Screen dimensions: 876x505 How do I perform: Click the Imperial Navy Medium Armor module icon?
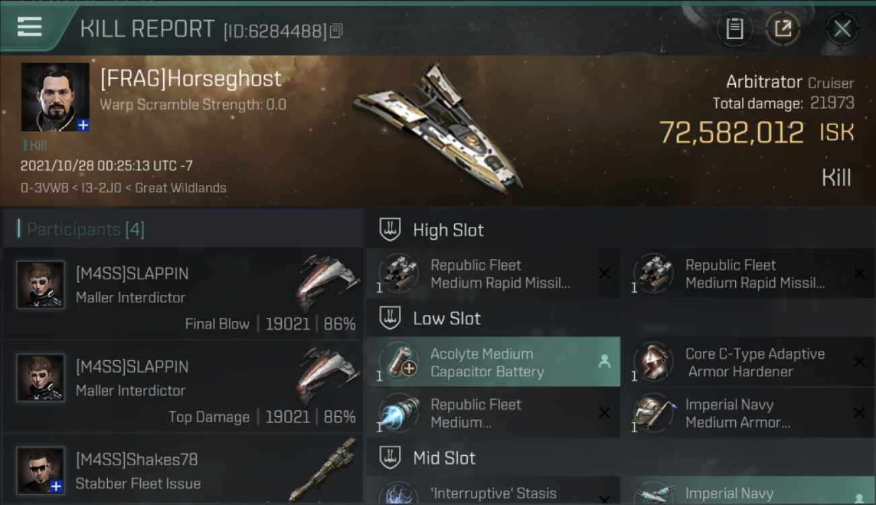click(x=652, y=413)
